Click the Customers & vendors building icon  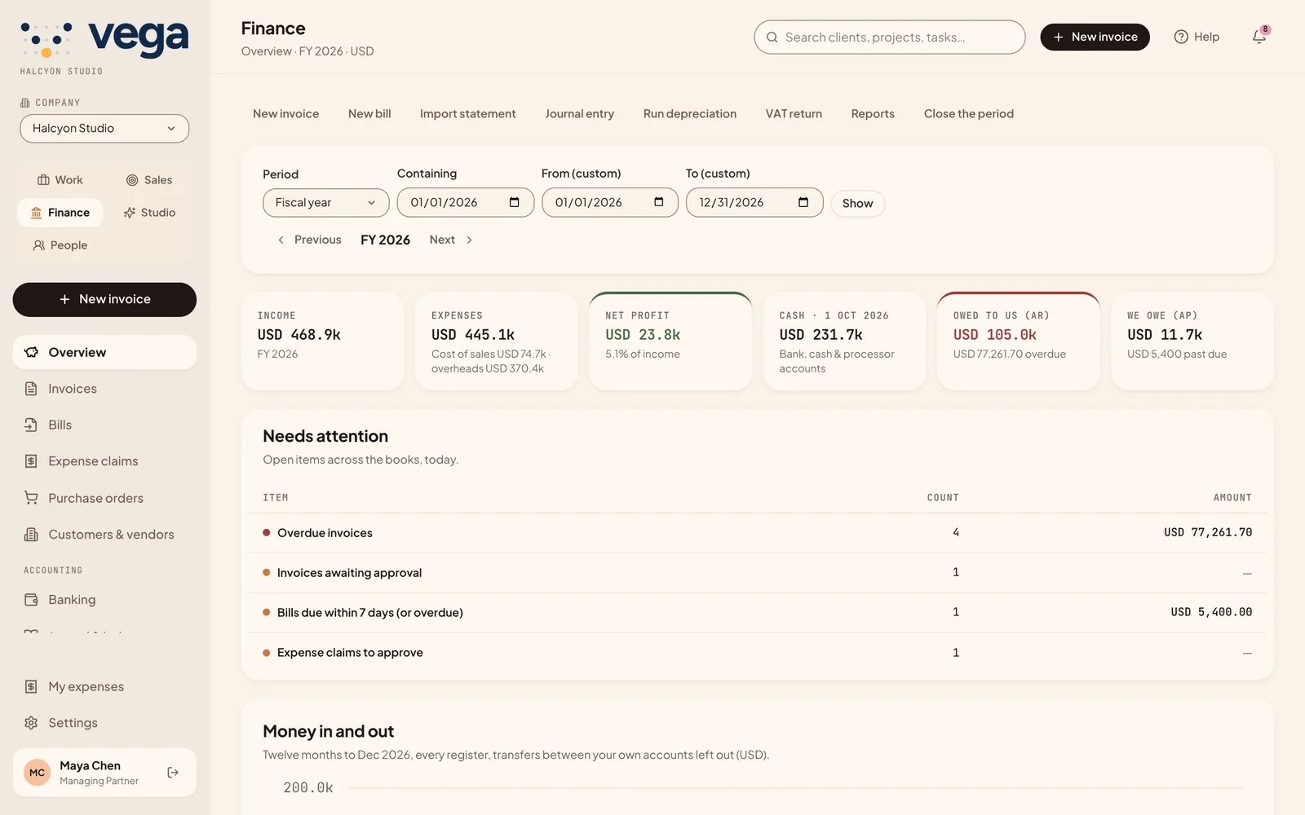tap(31, 535)
